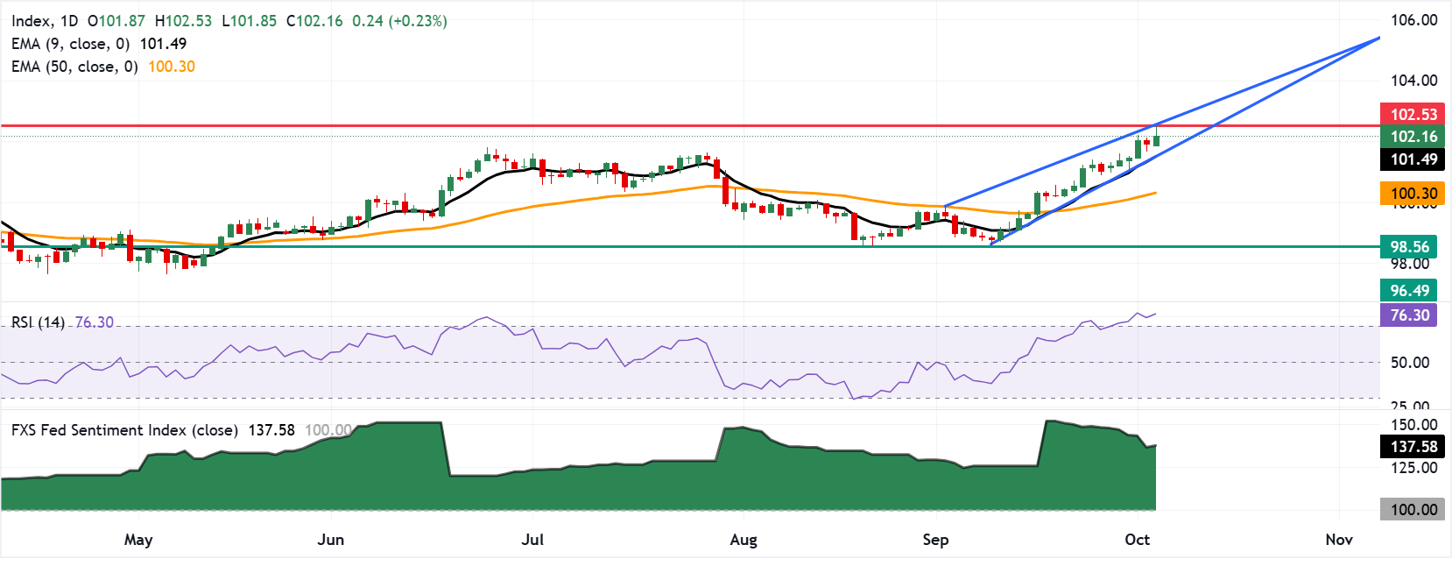Select the EMA (50, close, 0) legend
Screen dimensions: 1452x566
74,67
